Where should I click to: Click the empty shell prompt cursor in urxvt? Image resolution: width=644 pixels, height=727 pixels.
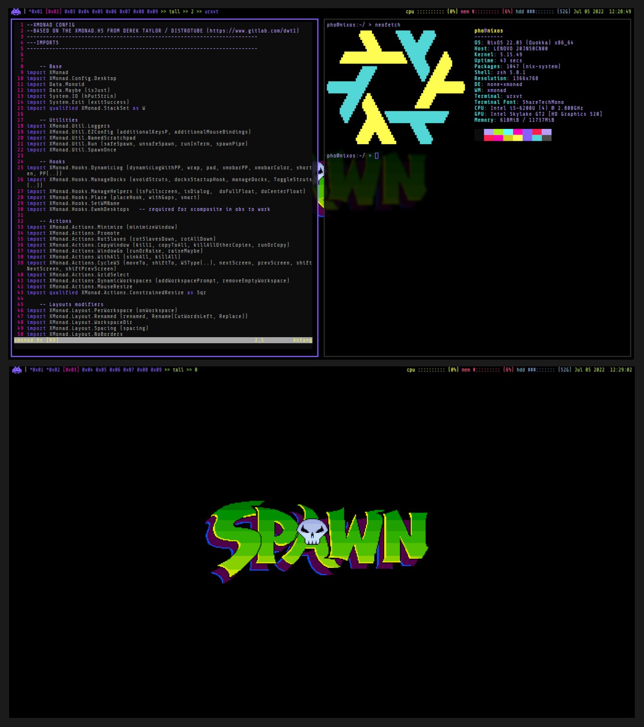[x=376, y=156]
